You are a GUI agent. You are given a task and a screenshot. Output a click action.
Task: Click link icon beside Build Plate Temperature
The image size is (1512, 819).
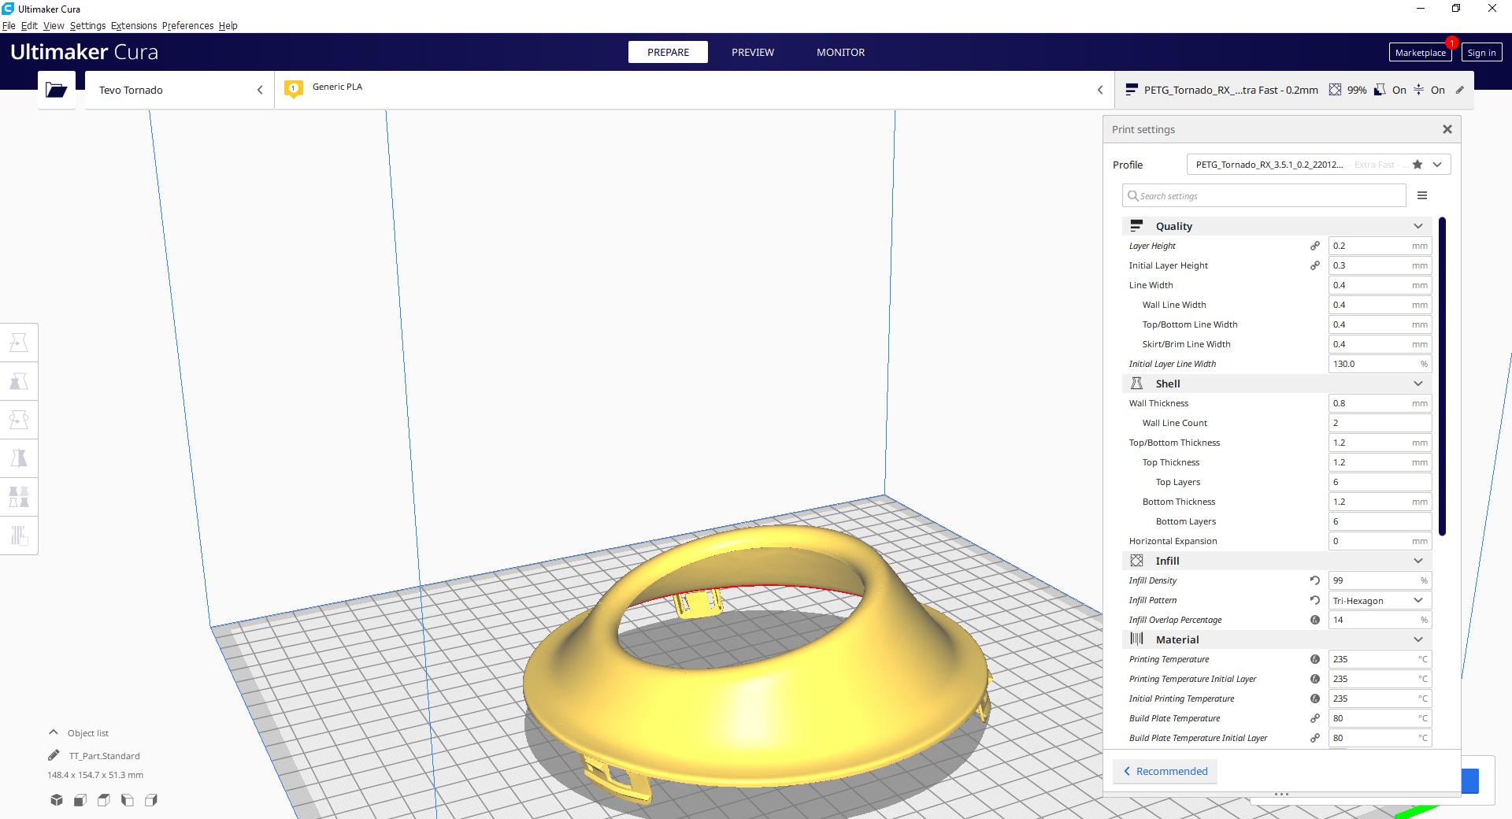click(x=1314, y=718)
